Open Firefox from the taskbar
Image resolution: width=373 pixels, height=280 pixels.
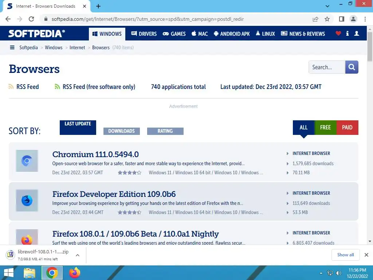tap(74, 273)
